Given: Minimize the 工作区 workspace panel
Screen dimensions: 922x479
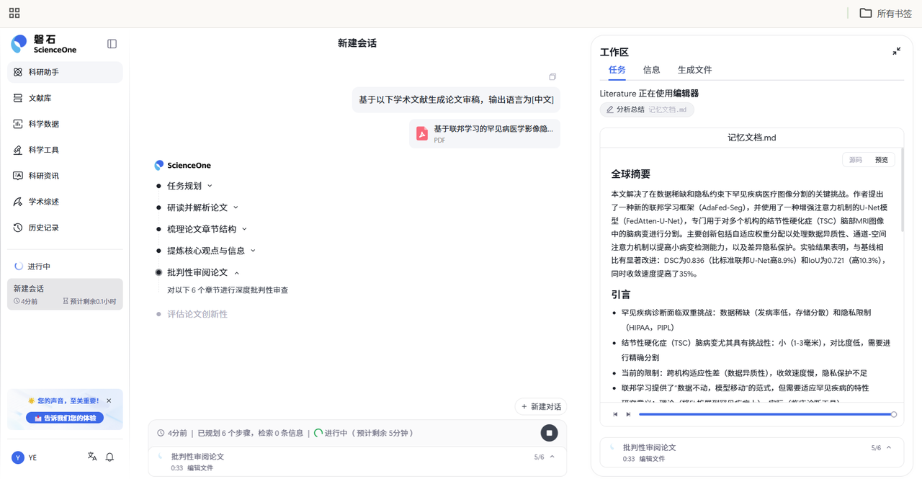Looking at the screenshot, I should [896, 51].
